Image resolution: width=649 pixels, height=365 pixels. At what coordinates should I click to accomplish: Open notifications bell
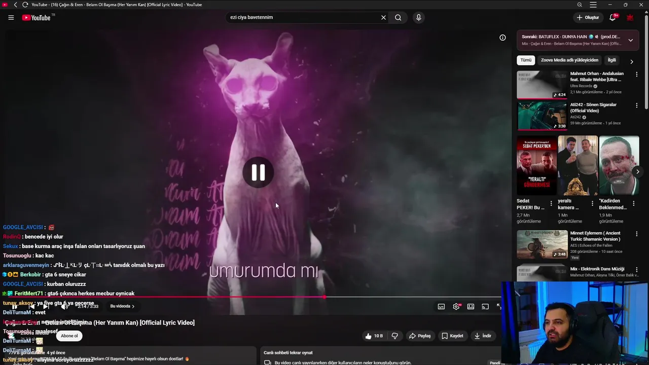tap(612, 17)
